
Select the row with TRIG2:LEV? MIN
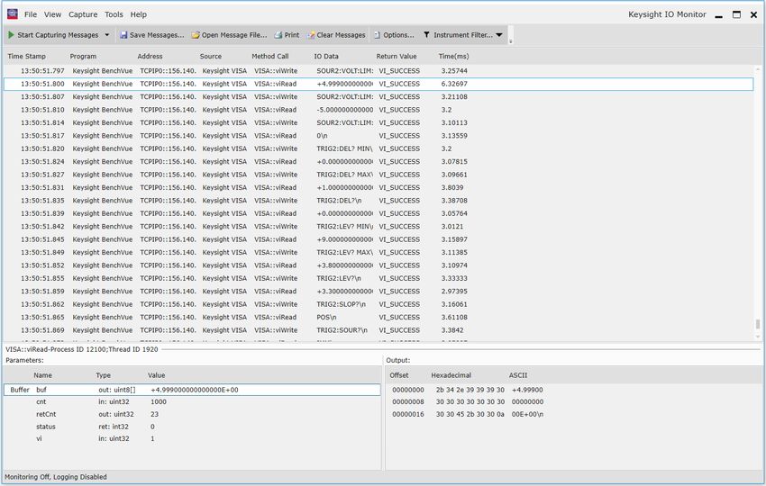coord(378,227)
